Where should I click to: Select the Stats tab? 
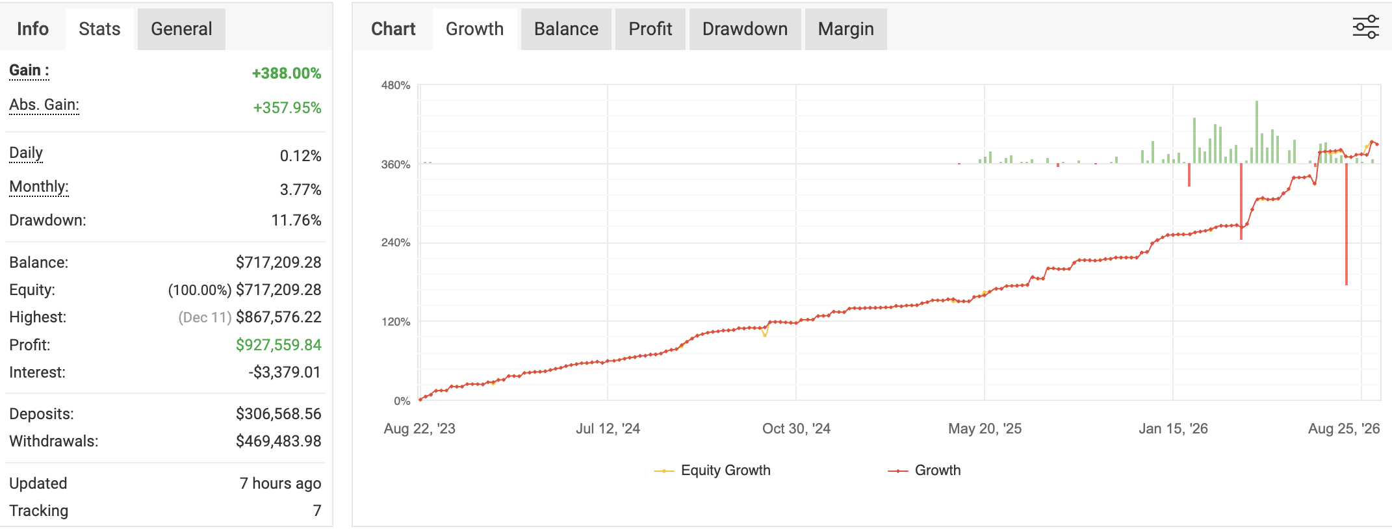tap(99, 29)
